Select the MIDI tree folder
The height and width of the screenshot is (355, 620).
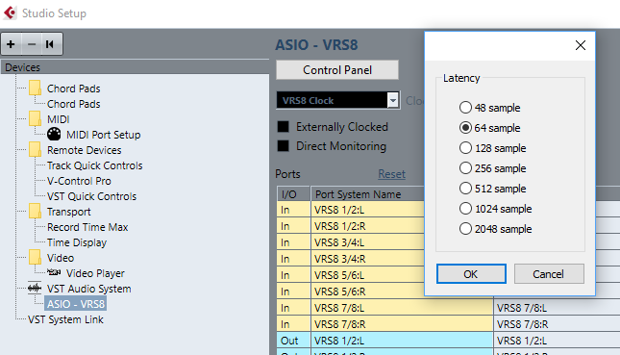[58, 119]
